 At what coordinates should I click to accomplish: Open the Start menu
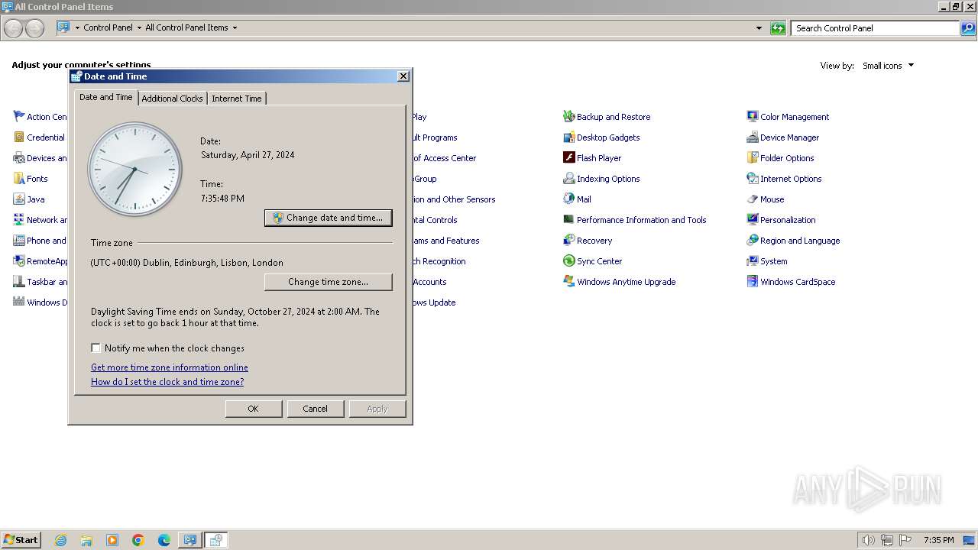point(21,540)
